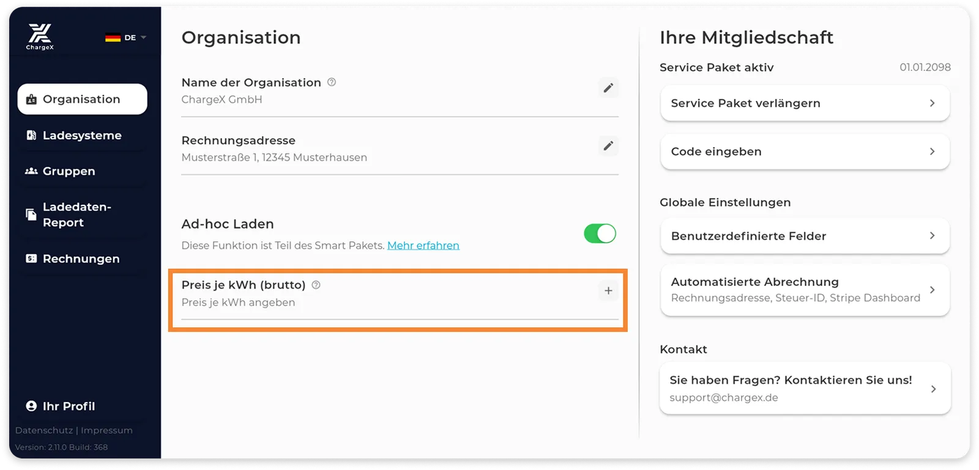This screenshot has width=979, height=470.
Task: Click chevron on Benutzerdefinierte Felder
Action: click(x=932, y=236)
